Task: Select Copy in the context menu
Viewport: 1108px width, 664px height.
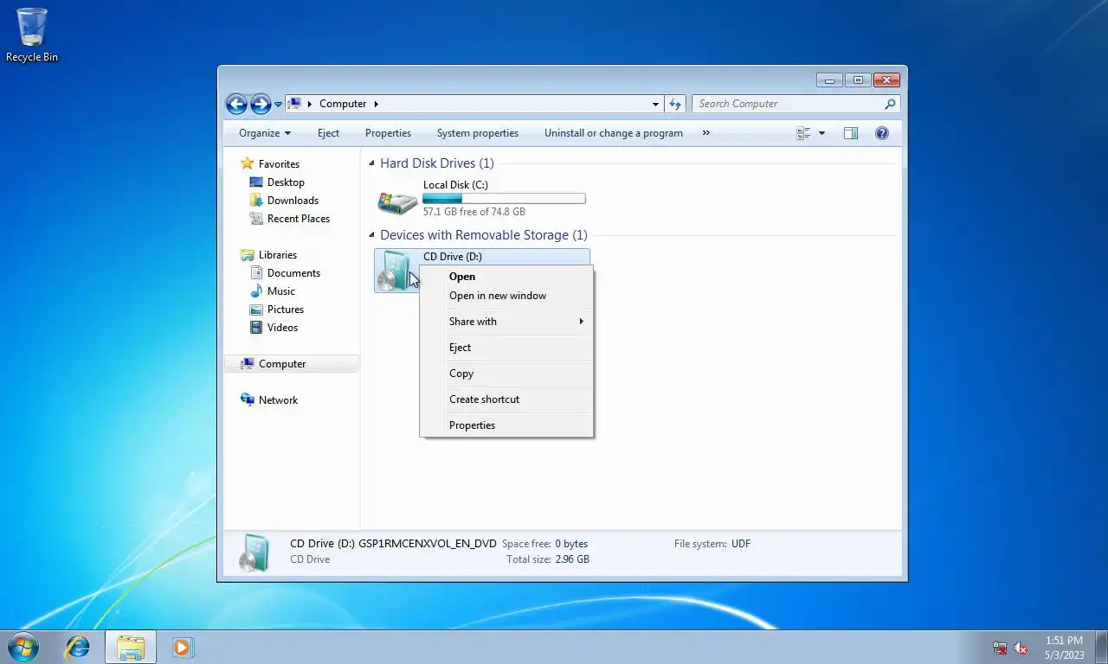Action: (506, 373)
